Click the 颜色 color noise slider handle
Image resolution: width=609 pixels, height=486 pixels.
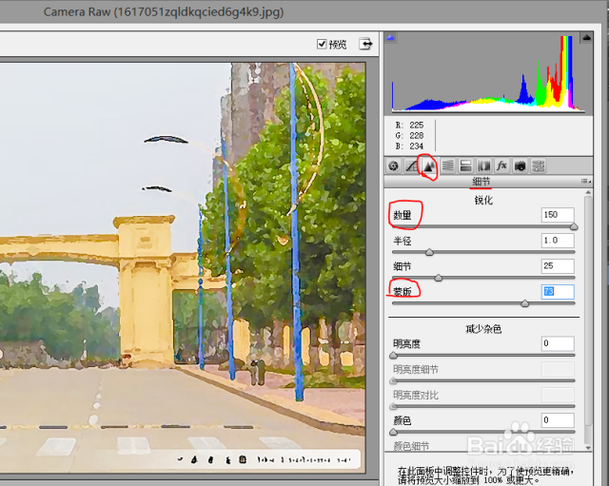(x=393, y=432)
